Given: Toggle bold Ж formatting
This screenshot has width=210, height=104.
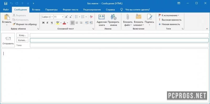Looking at the screenshot, I should click(43, 23).
